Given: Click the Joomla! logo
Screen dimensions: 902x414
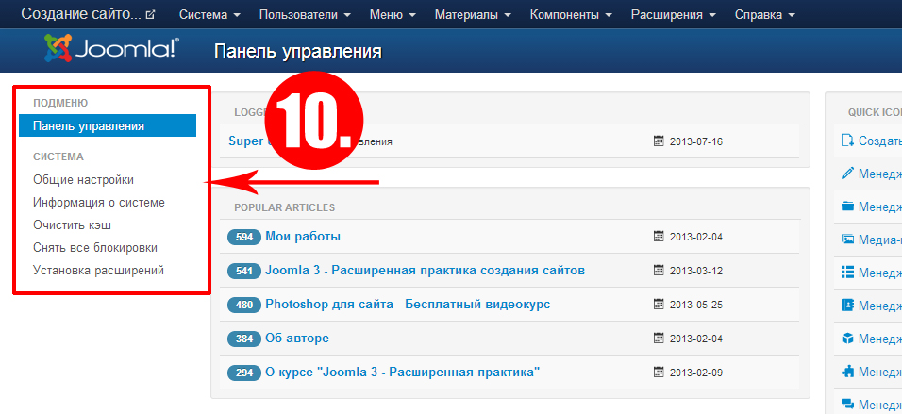Looking at the screenshot, I should [110, 50].
